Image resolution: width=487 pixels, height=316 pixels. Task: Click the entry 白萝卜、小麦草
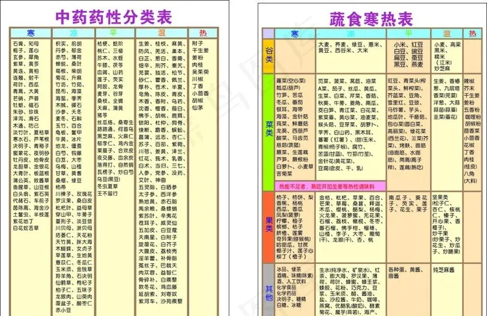pos(295,167)
